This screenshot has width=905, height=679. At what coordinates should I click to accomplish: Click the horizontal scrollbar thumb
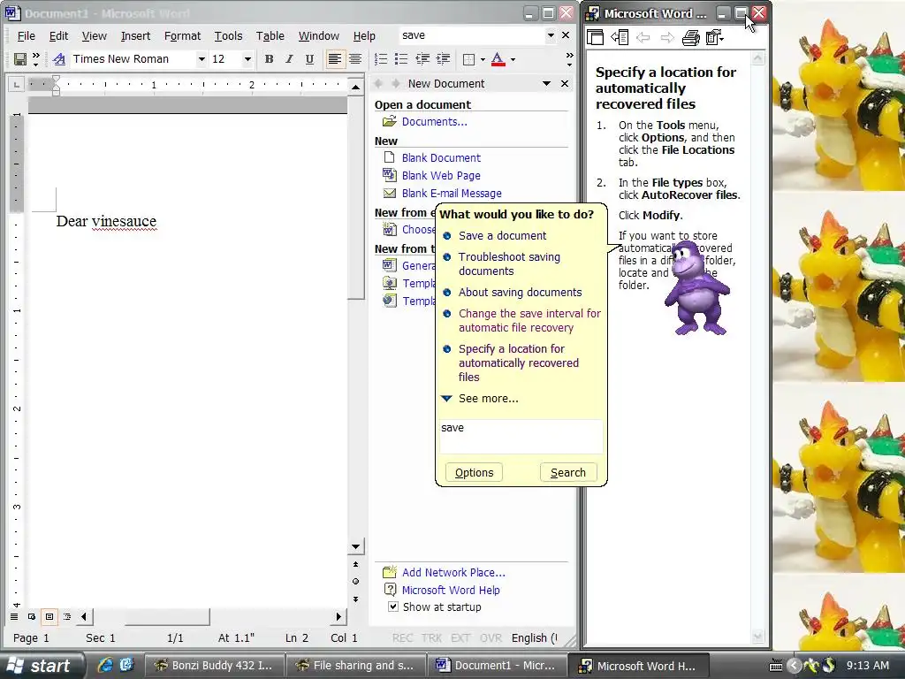click(167, 616)
